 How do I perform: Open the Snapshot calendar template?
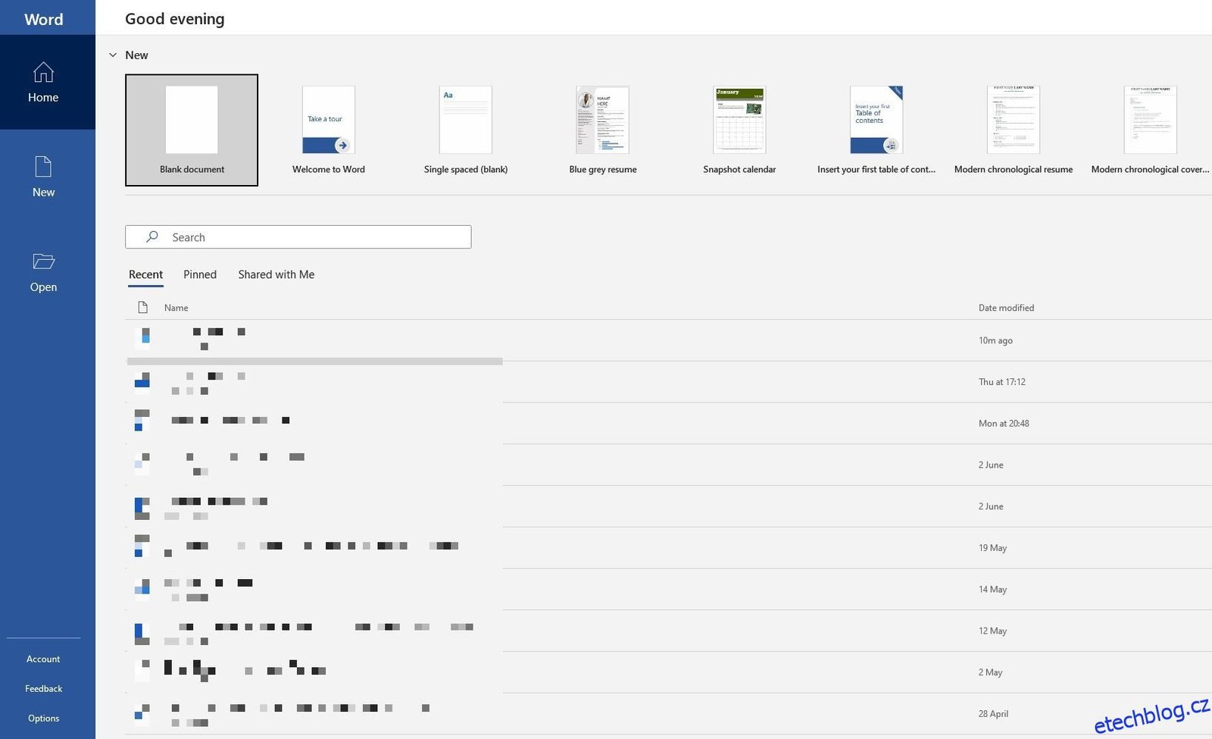point(739,130)
